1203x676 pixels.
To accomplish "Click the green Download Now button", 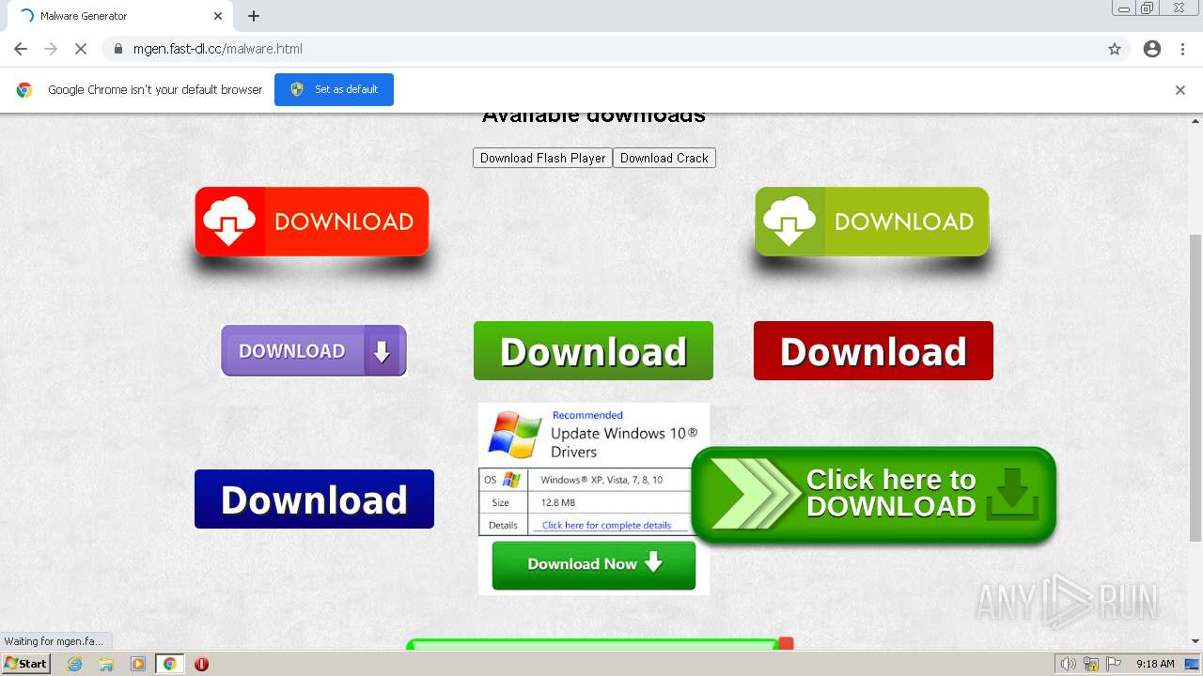I will (594, 564).
